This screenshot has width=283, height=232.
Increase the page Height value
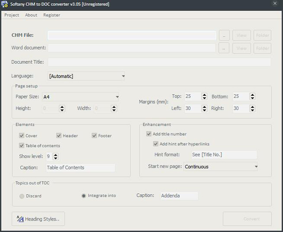point(62,107)
